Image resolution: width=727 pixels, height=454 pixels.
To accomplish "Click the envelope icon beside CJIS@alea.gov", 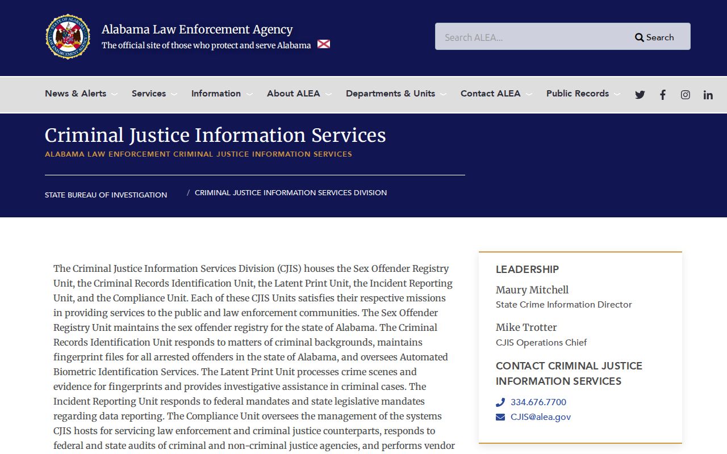I will (x=500, y=417).
